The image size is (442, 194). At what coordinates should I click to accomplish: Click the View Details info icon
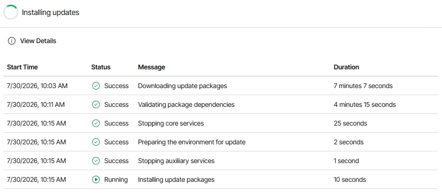pos(12,41)
